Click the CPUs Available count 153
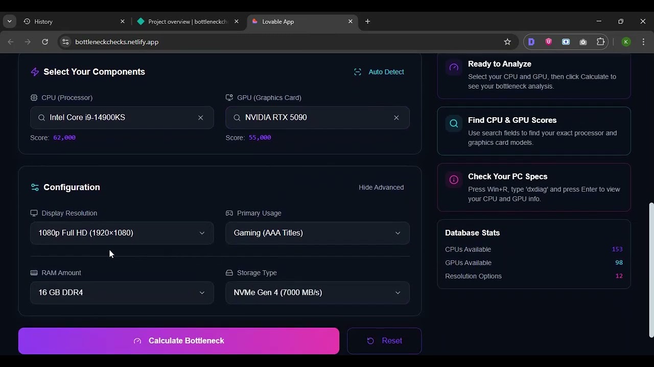 coord(617,249)
